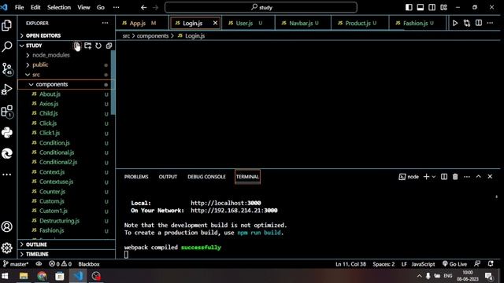Expand the OUTLINE section
Screen dimensions: 504x283
(x=66, y=244)
